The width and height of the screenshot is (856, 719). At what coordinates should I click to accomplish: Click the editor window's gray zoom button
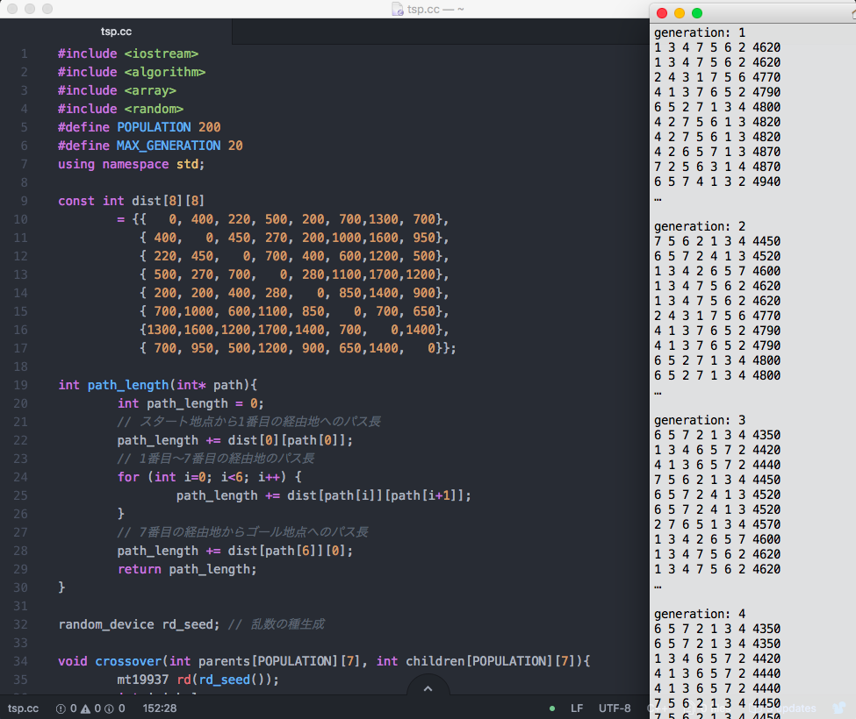click(x=47, y=9)
